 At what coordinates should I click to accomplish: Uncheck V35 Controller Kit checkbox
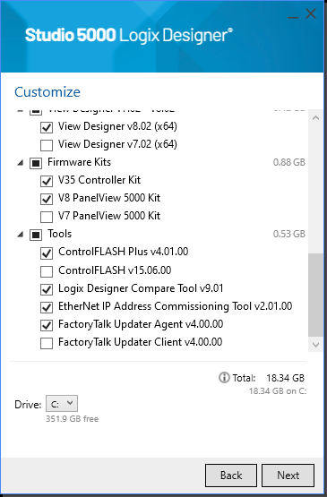[47, 181]
